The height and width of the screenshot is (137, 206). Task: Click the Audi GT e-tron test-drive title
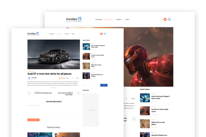click(49, 74)
